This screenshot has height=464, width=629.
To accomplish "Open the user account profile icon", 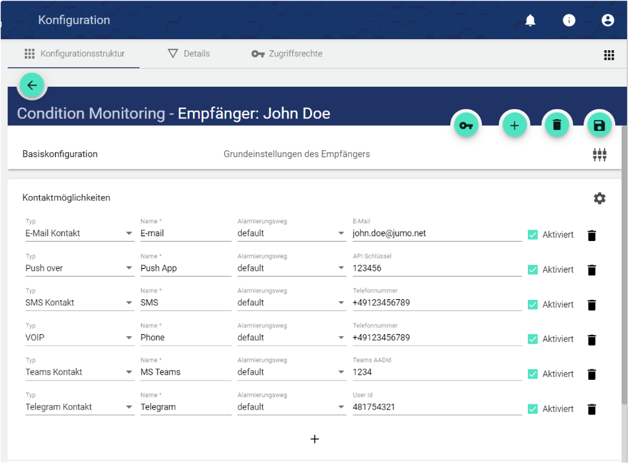I will pyautogui.click(x=608, y=21).
